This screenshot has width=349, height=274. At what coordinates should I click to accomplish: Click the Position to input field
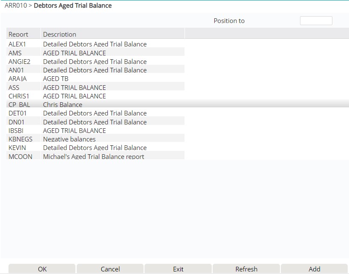pos(316,21)
